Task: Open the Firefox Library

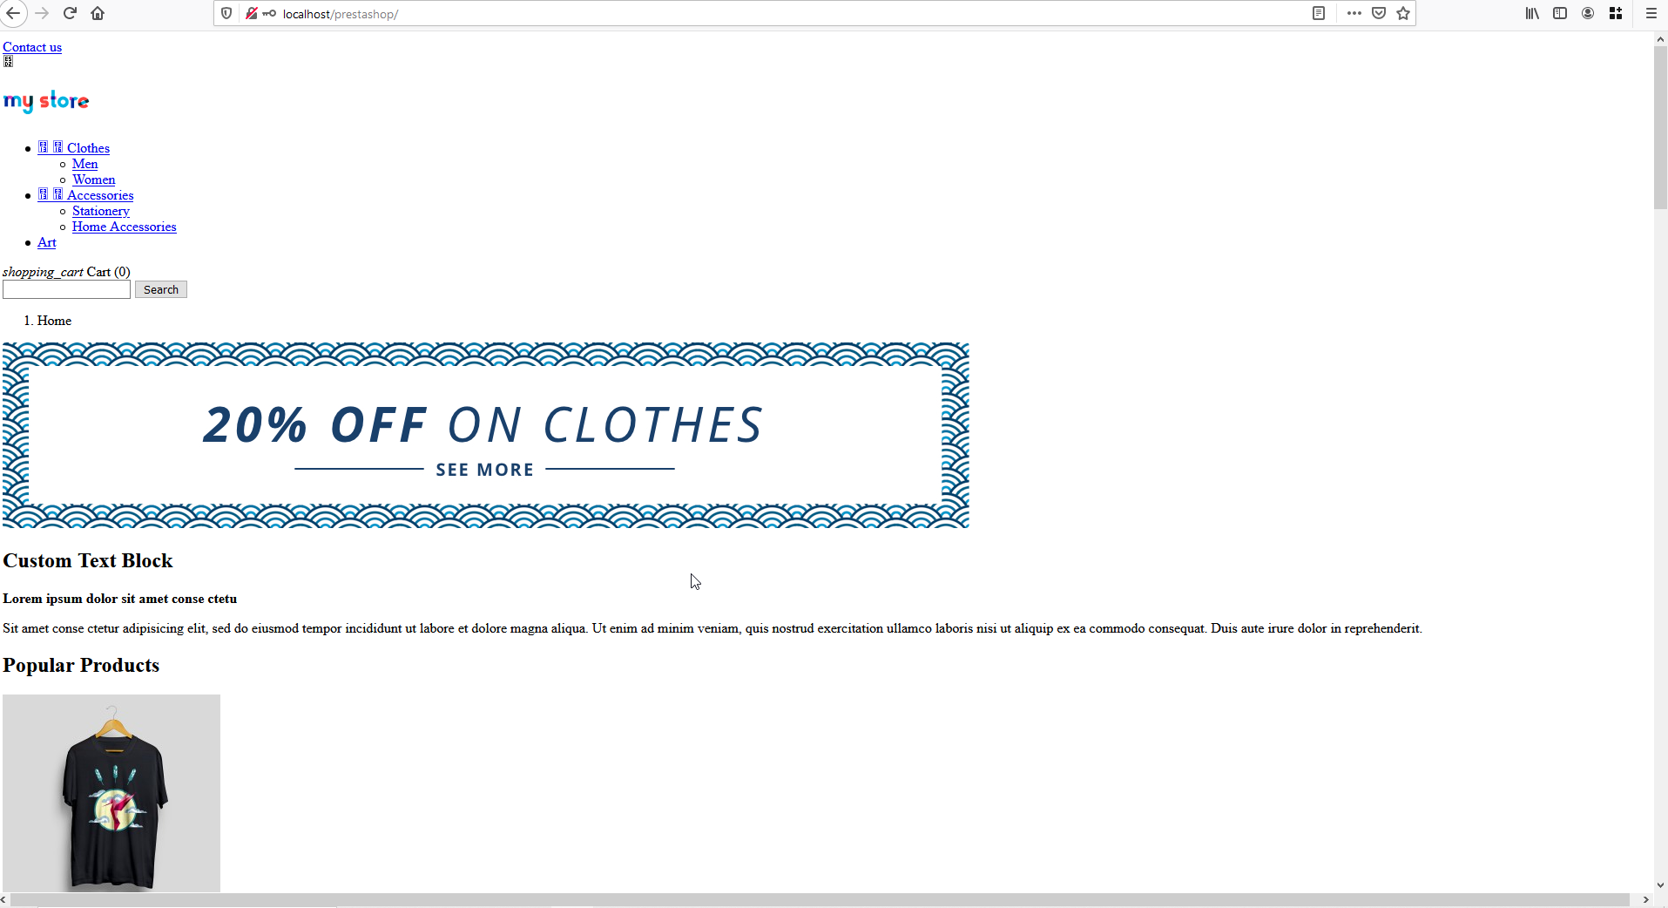Action: click(x=1531, y=13)
